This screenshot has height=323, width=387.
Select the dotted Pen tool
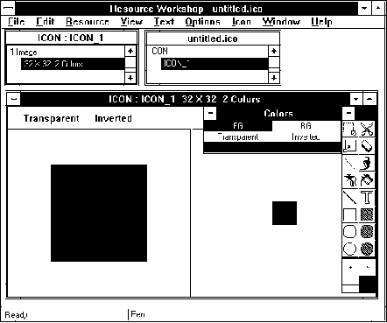coord(349,163)
